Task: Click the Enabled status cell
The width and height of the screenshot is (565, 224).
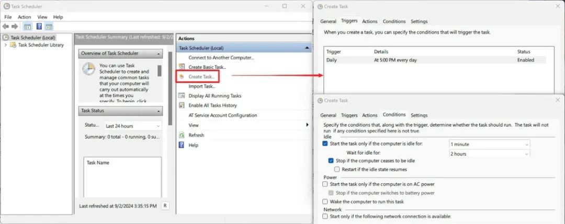Action: point(526,60)
